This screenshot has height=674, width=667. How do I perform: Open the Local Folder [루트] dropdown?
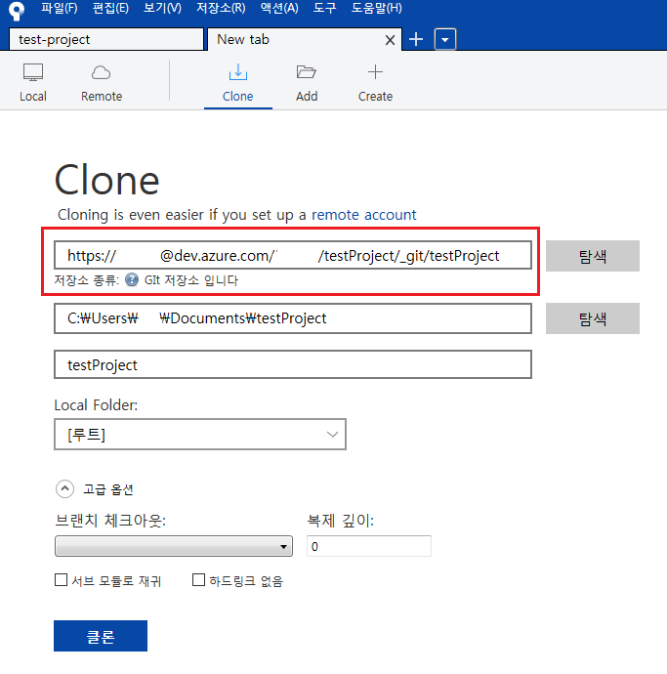[x=200, y=434]
